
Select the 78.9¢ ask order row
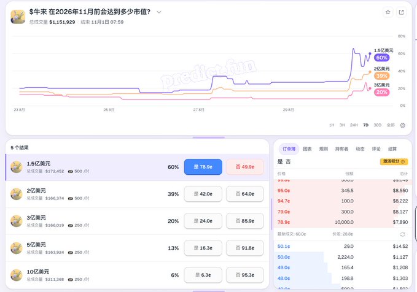(x=343, y=222)
